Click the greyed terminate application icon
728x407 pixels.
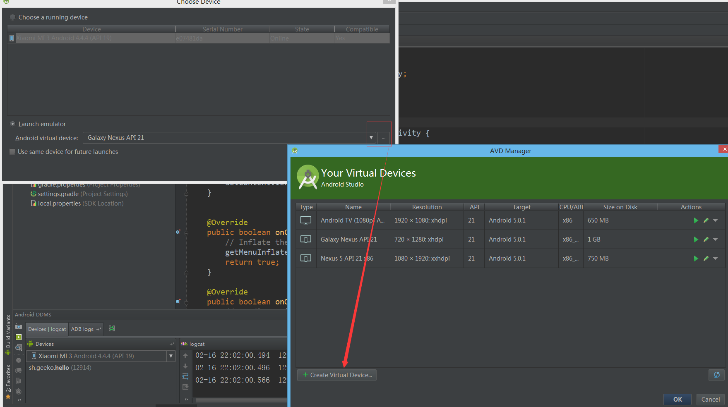point(19,360)
